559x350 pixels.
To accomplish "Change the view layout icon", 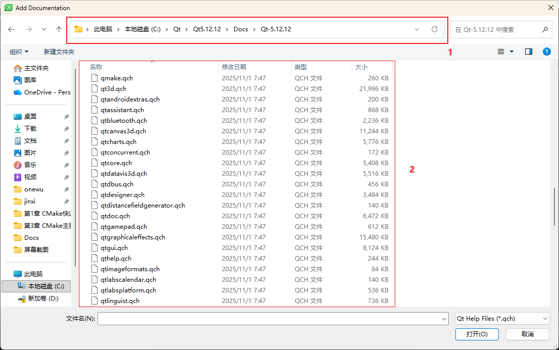I will tap(501, 52).
